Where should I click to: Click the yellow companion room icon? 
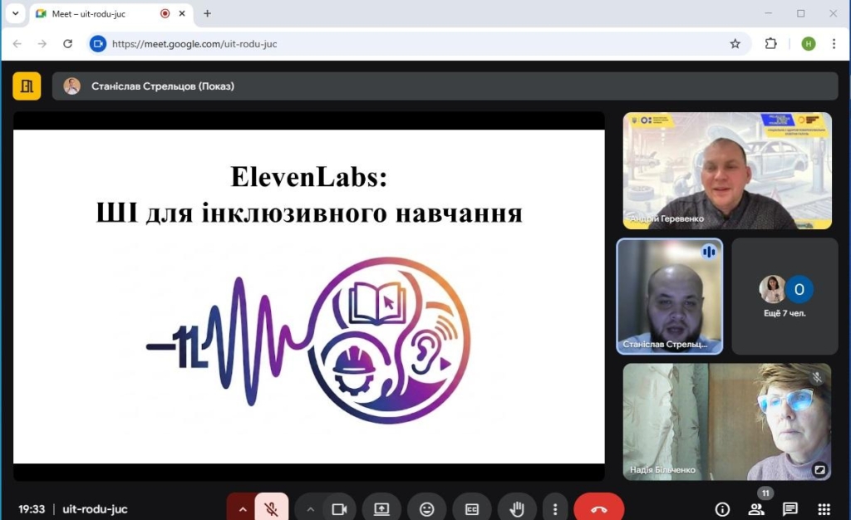tap(27, 86)
